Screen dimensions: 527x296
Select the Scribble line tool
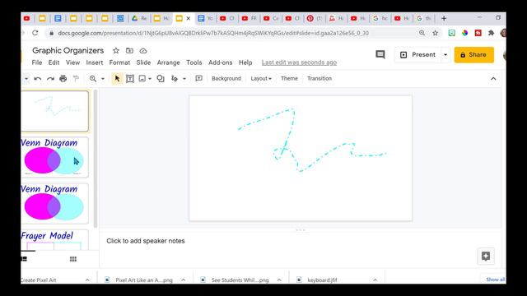pos(175,79)
